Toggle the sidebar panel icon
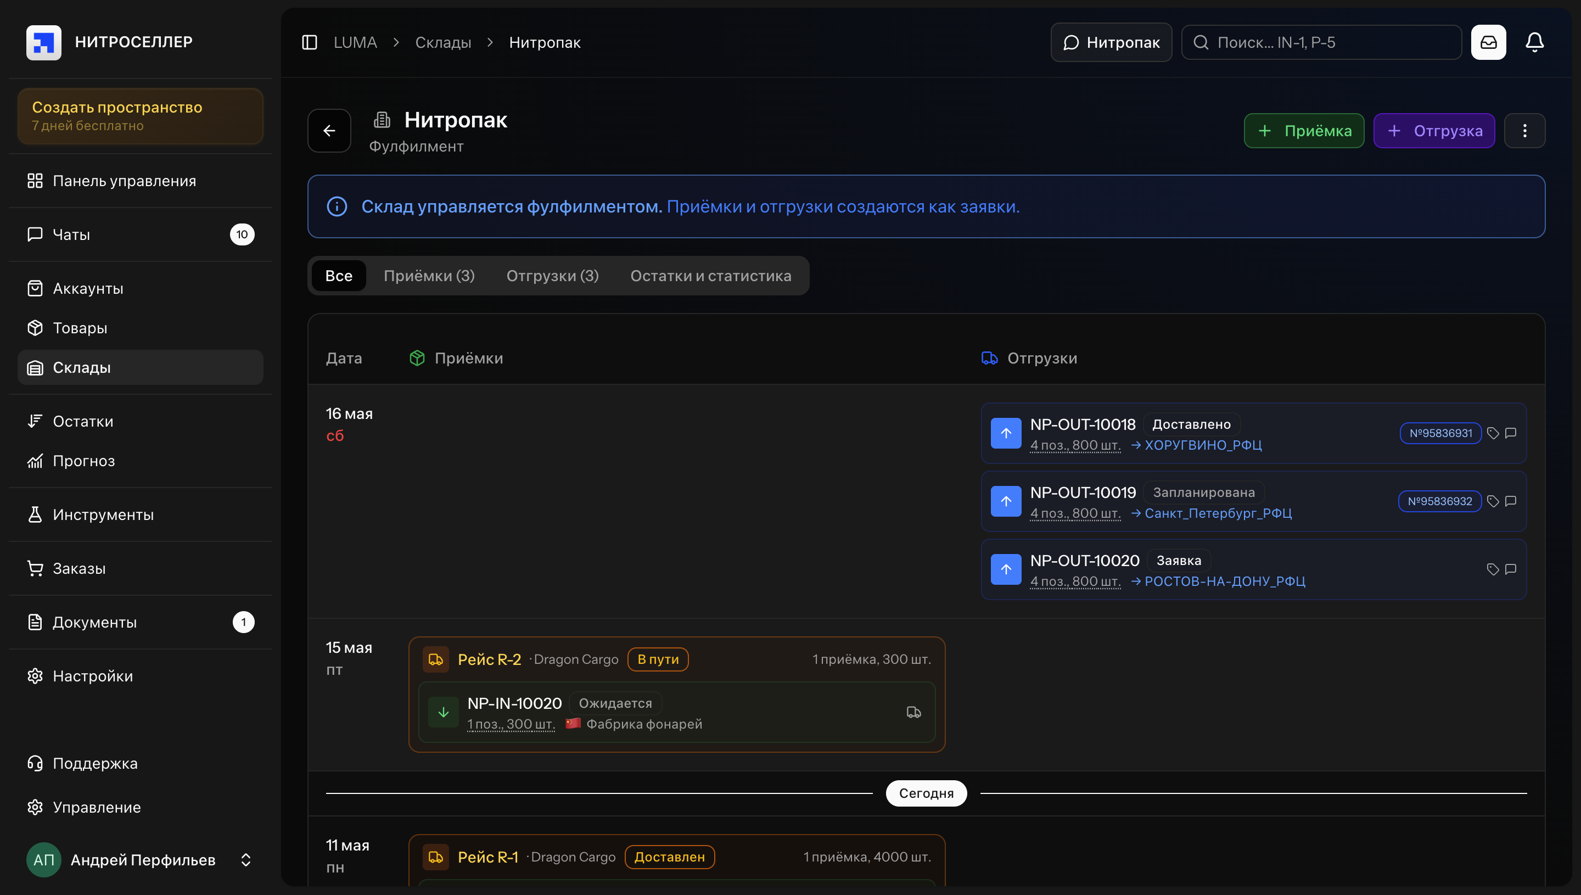1581x895 pixels. [310, 42]
